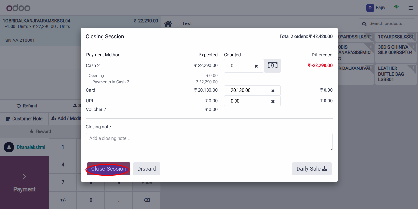
Task: Click the backspace key on the numpad
Action: click(147, 200)
